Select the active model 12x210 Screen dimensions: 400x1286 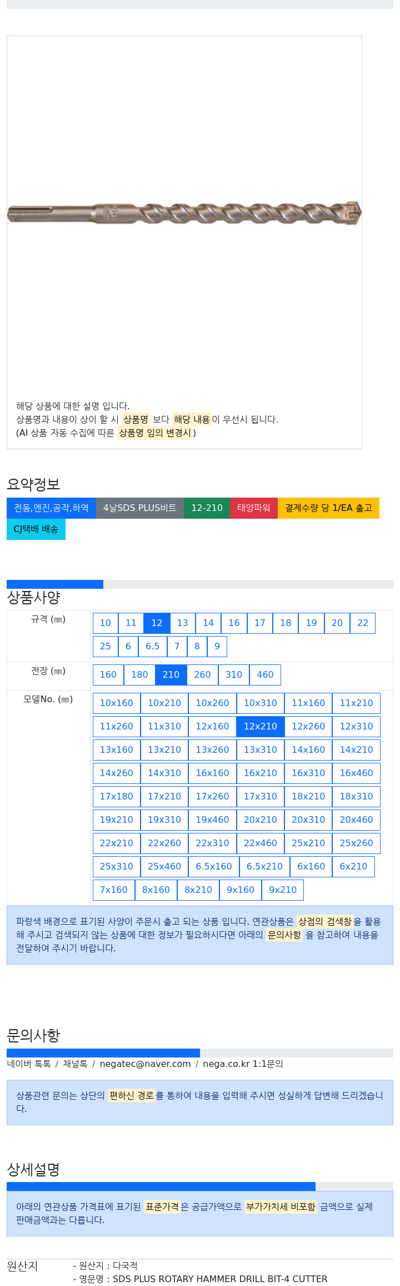261,727
